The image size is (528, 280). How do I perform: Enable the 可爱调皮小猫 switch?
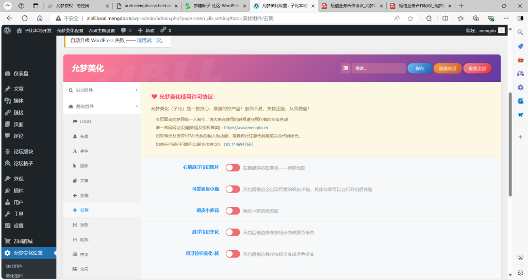[x=233, y=189]
